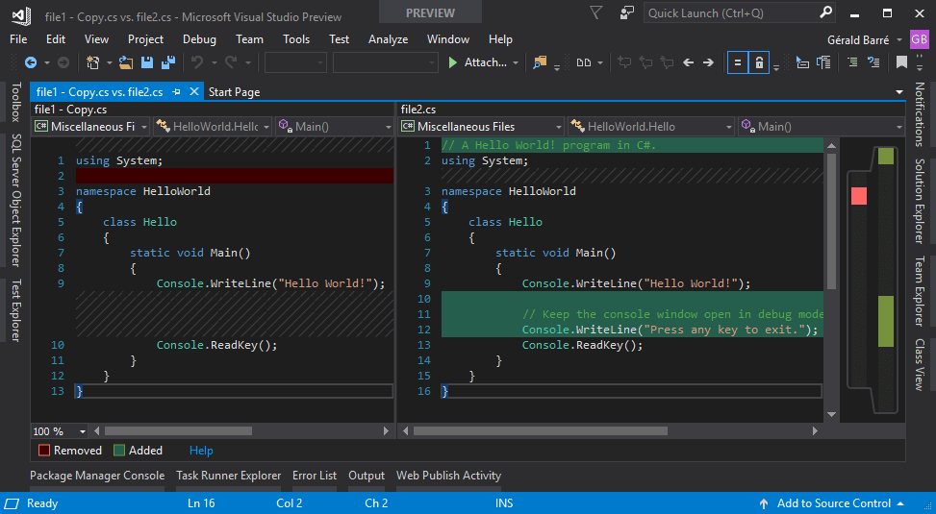936x514 pixels.
Task: Go to previous difference arrow
Action: [x=688, y=62]
